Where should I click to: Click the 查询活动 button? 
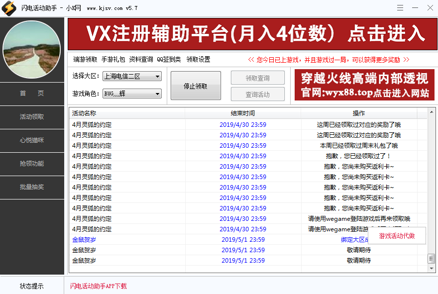tap(257, 94)
